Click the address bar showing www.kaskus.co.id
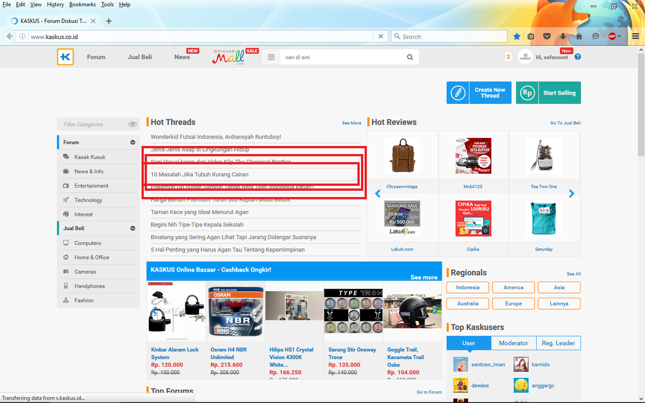The width and height of the screenshot is (645, 403). 202,36
